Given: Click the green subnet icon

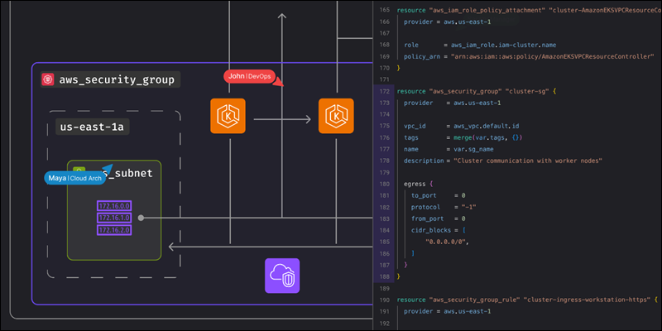Looking at the screenshot, I should [79, 171].
